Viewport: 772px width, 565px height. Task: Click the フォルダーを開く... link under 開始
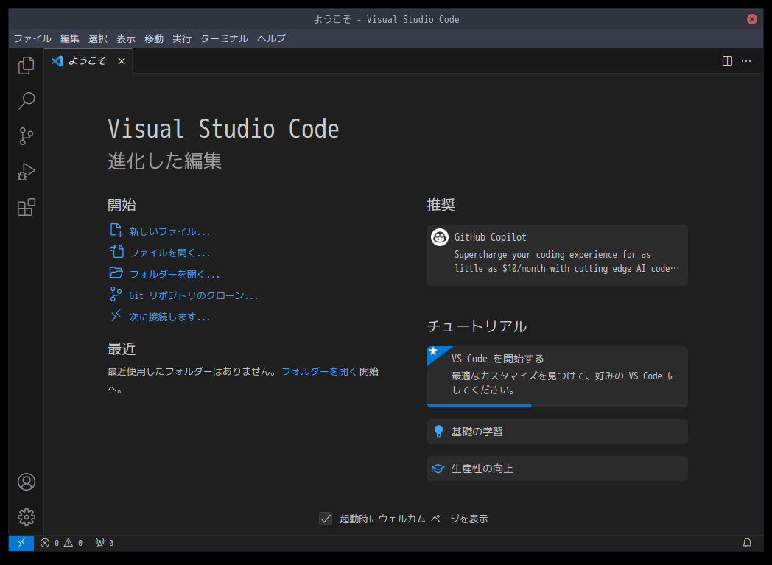point(175,273)
